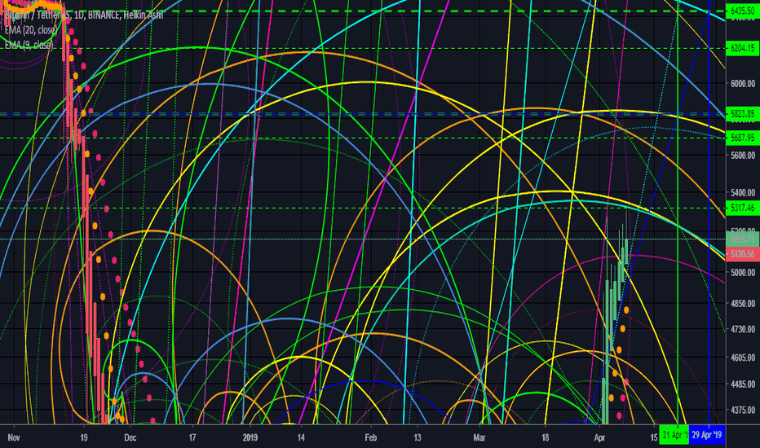Click the 19 date label after Nov
The width and height of the screenshot is (760, 448).
pos(84,438)
